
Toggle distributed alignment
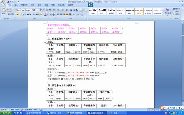[70, 15]
